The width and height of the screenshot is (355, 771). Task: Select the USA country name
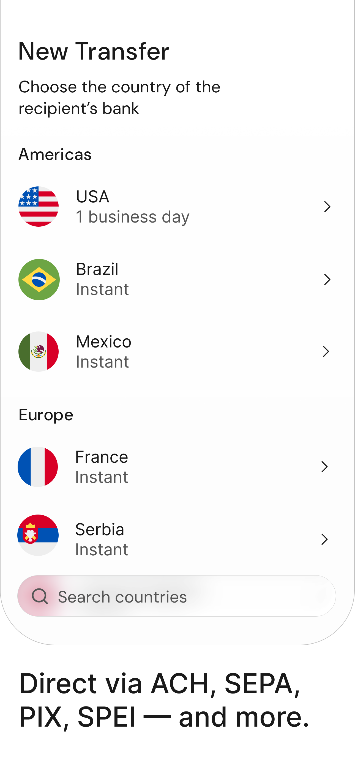click(93, 197)
